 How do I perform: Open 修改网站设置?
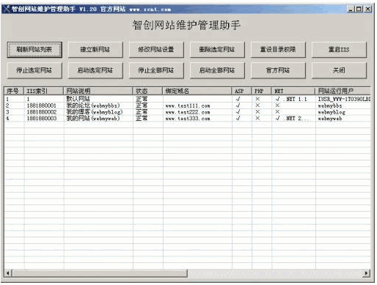click(x=156, y=50)
